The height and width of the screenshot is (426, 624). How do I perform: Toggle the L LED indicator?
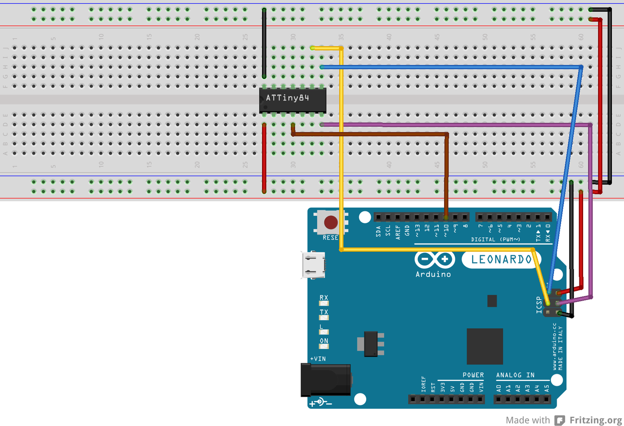click(324, 332)
